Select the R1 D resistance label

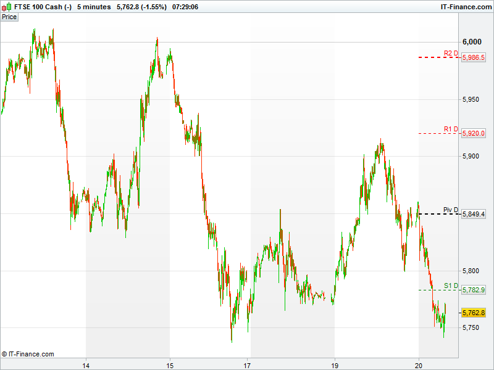pos(451,129)
